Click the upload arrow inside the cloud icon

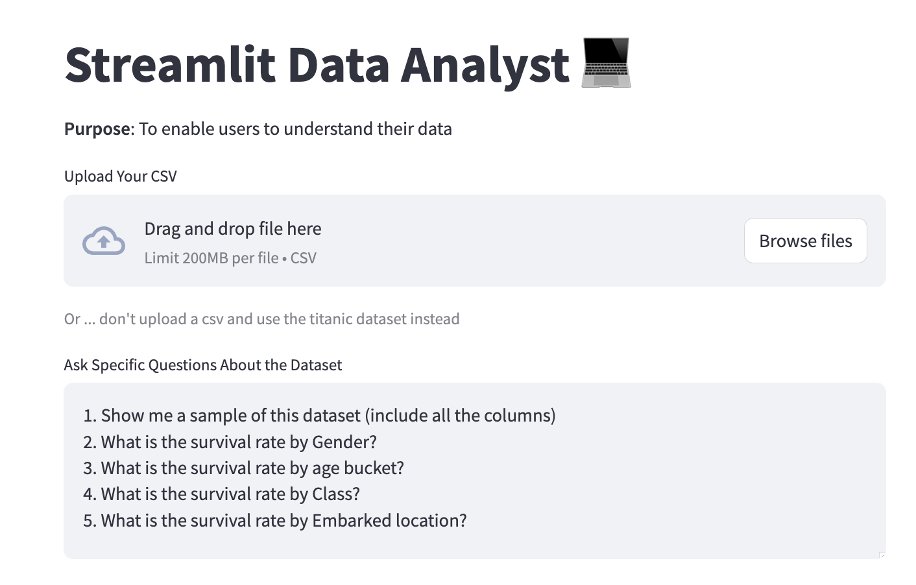point(104,242)
